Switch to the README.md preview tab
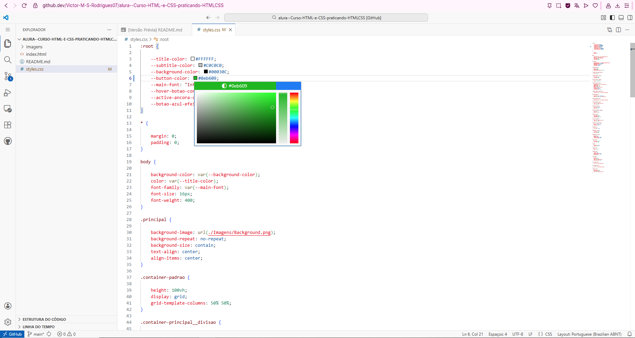Image resolution: width=635 pixels, height=338 pixels. pyautogui.click(x=155, y=30)
